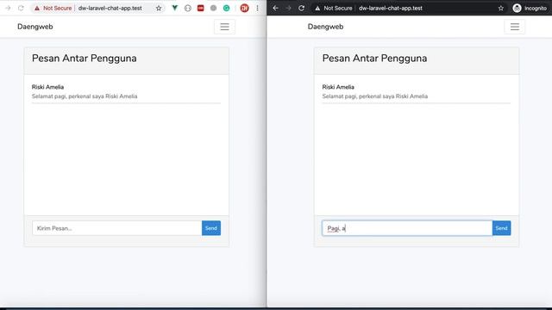Click forward arrow in left browser window
Image resolution: width=552 pixels, height=310 pixels.
[8, 8]
